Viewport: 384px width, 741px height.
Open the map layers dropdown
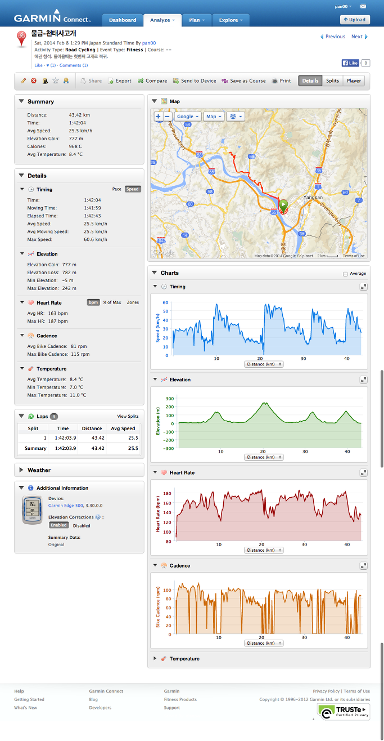(x=235, y=117)
